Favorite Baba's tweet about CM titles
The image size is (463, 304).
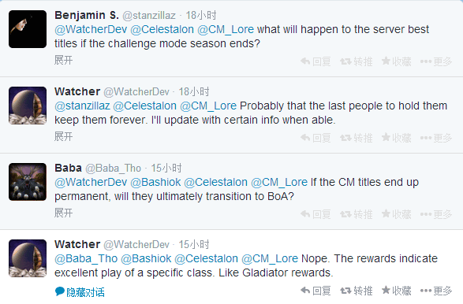click(x=396, y=214)
